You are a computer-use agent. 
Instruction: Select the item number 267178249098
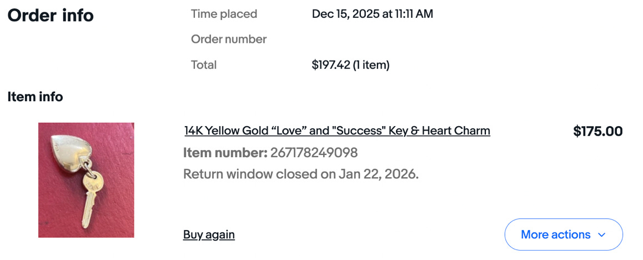314,153
